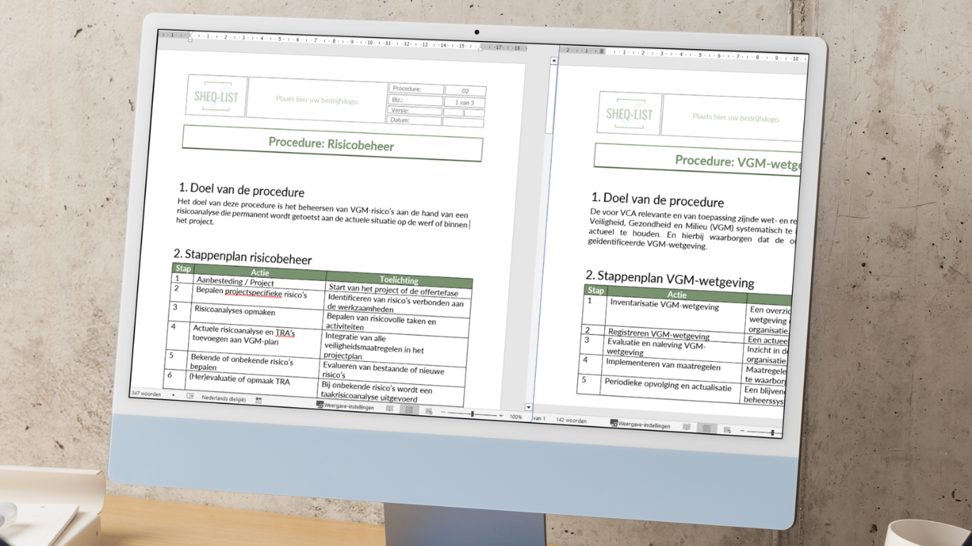This screenshot has height=546, width=972.
Task: Click the SHEQ-LIST logo in VGM-wetgeving document
Action: click(630, 114)
